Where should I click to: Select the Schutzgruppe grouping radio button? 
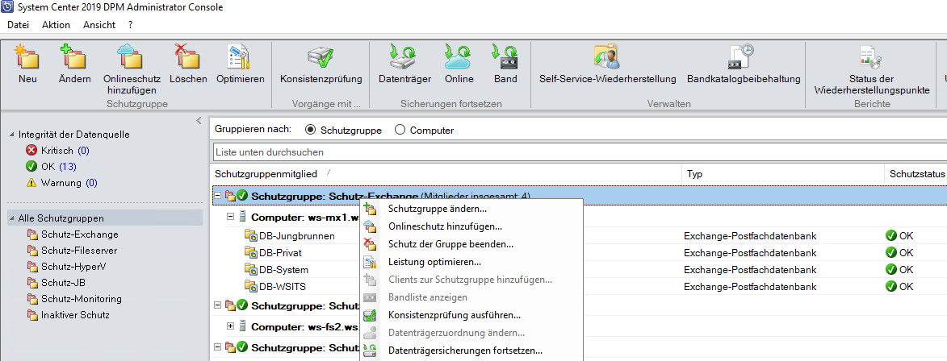(311, 130)
